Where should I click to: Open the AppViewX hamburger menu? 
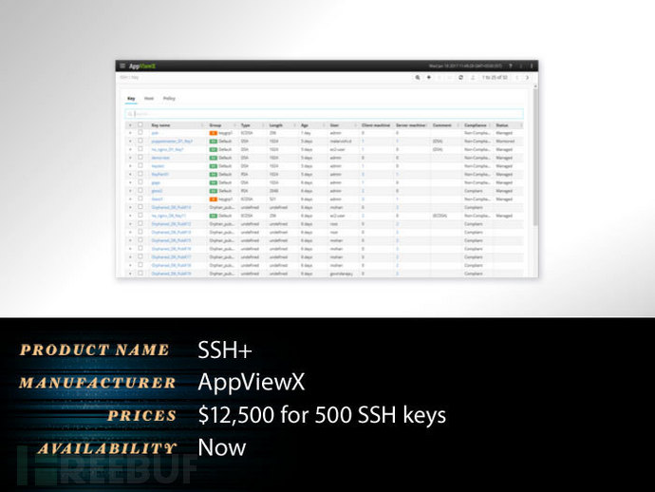[122, 66]
